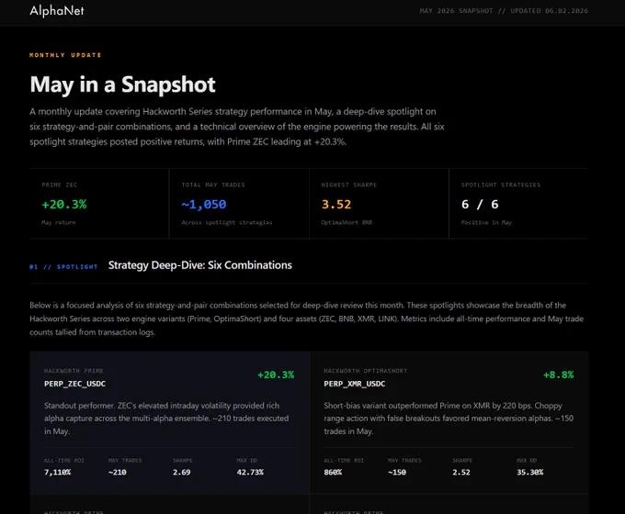Click HACKWORTH PRIME label above PERP_ZEC_USDC

(x=74, y=371)
